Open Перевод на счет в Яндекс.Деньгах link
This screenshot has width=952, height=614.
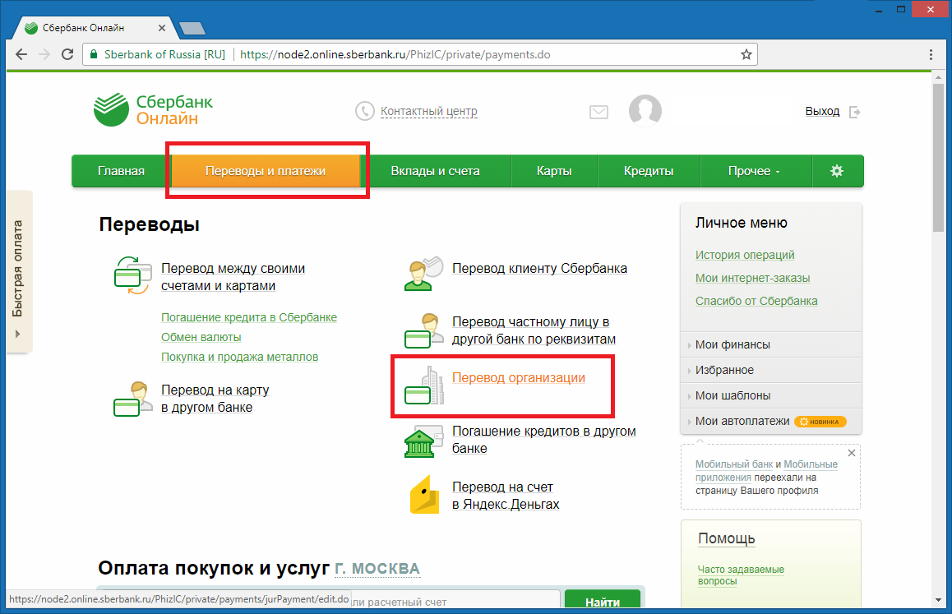(506, 496)
